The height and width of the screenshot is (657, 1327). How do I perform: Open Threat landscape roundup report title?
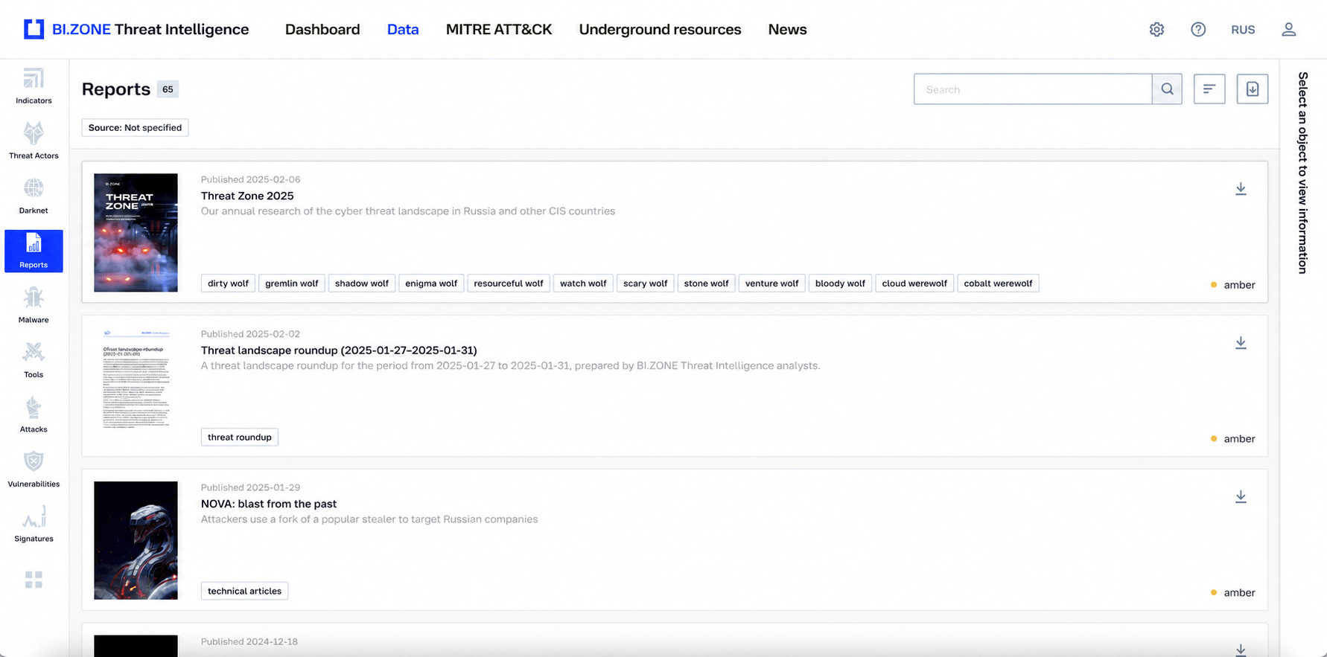point(339,350)
